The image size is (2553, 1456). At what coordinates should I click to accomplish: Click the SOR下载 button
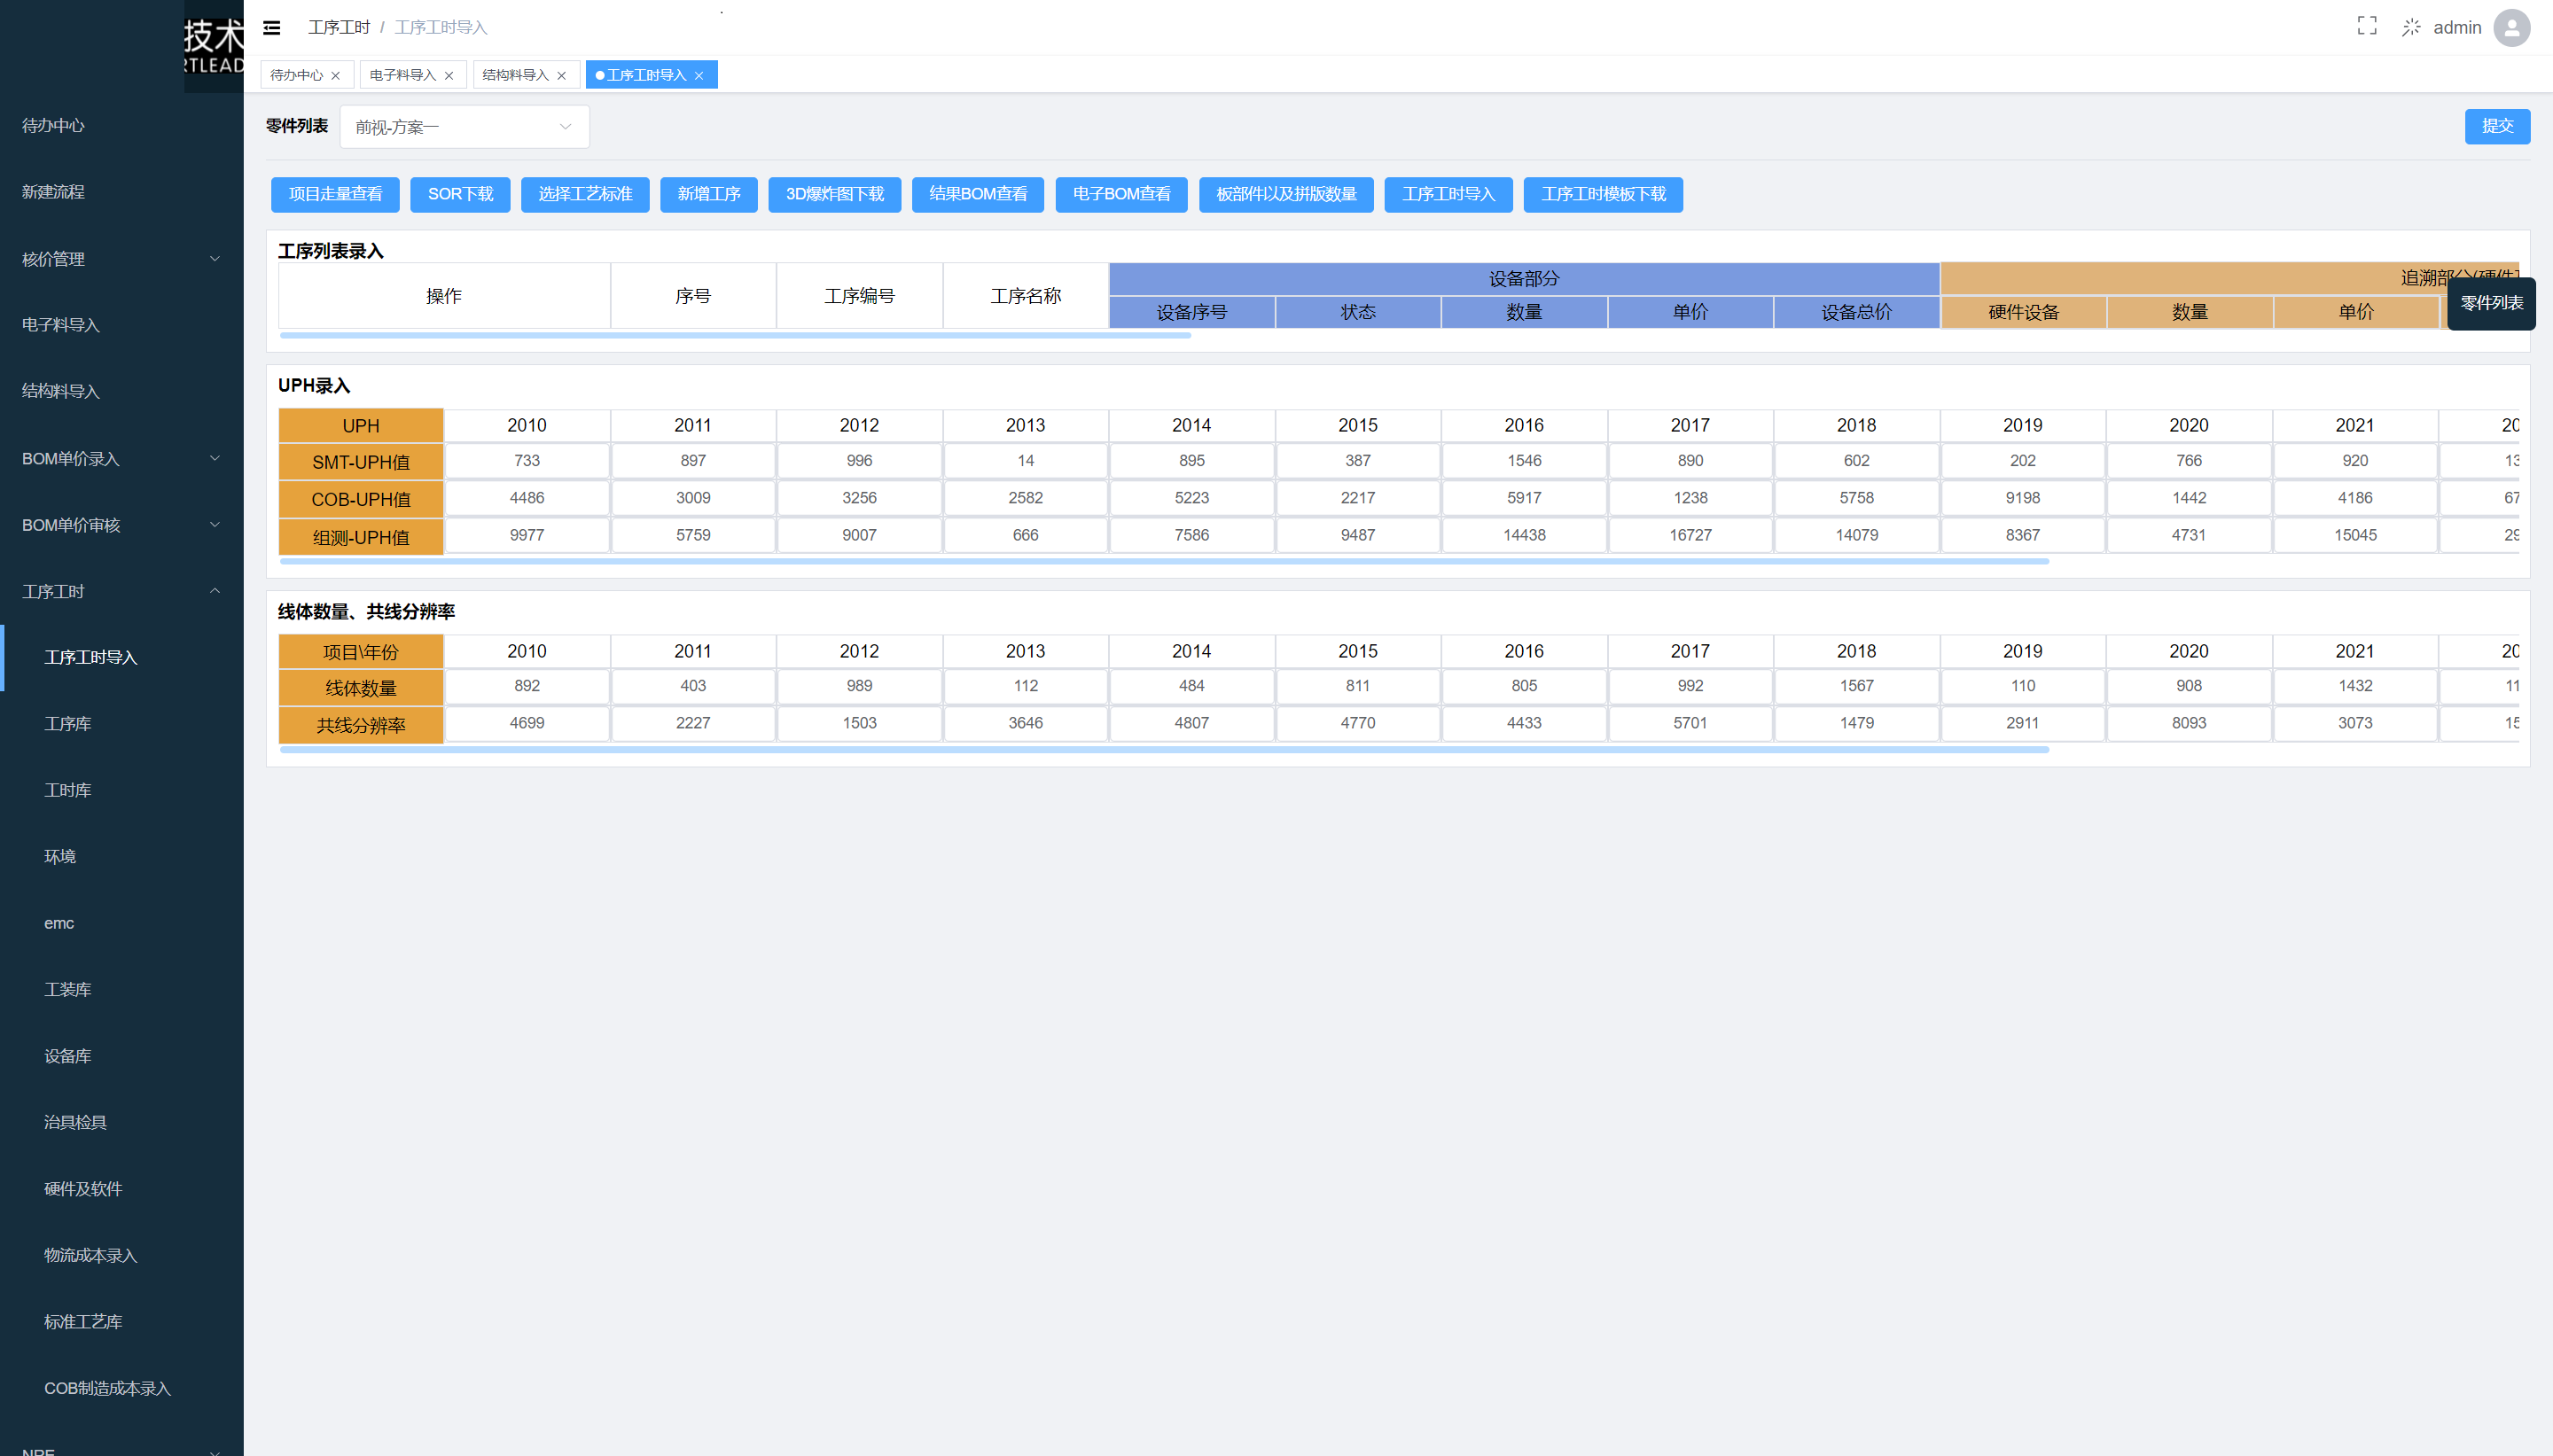[x=460, y=194]
